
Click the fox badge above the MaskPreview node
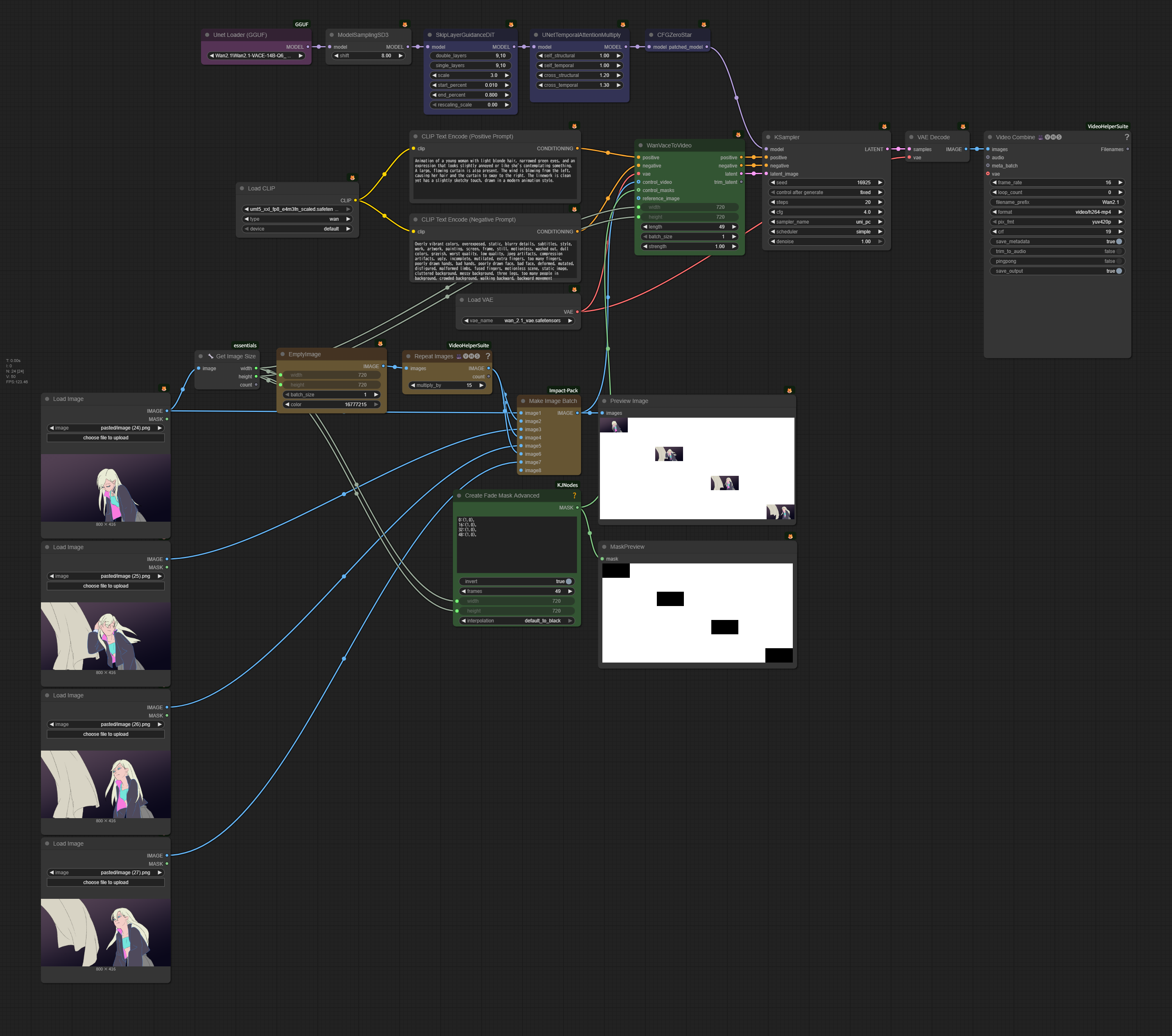click(790, 536)
